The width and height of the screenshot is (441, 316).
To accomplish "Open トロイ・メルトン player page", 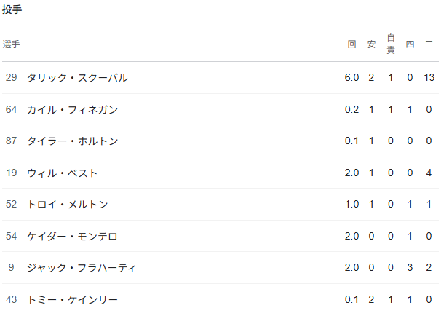I will (67, 205).
